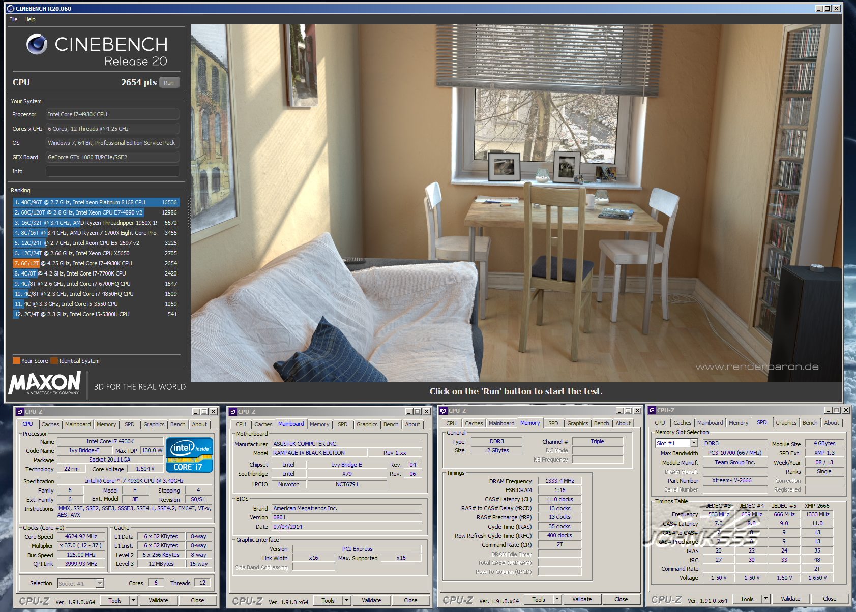
Task: Click Tools button in first CPU-Z window
Action: (x=115, y=600)
